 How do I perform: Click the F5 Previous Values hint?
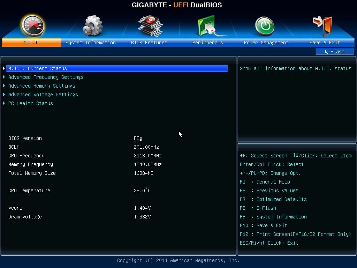pyautogui.click(x=269, y=191)
